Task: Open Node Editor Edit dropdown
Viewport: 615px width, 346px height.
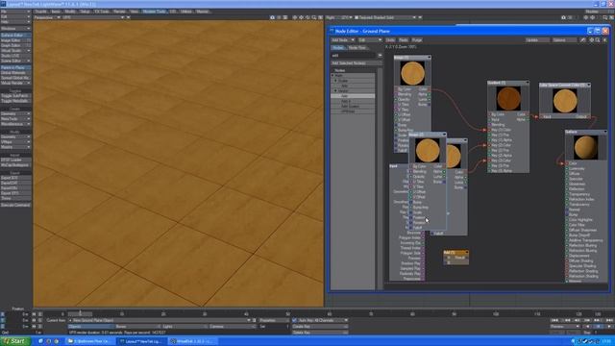Action: (x=370, y=40)
